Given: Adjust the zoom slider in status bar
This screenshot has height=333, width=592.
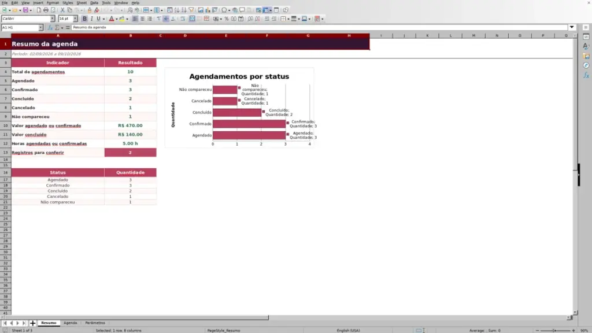Looking at the screenshot, I should (554, 331).
